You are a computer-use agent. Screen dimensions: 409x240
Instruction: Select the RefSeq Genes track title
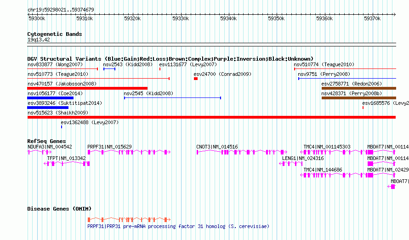47,141
